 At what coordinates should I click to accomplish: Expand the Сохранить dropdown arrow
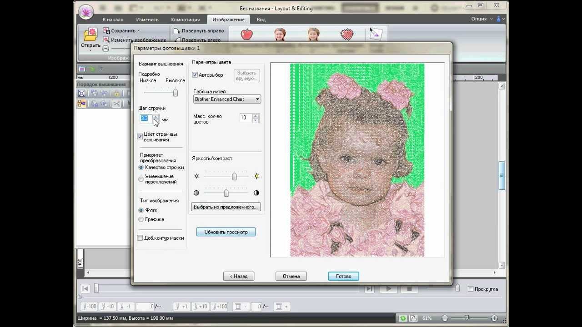139,31
